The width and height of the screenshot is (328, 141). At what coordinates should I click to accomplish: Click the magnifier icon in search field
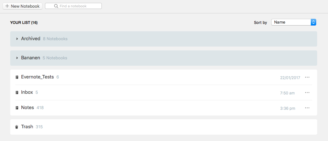(56, 6)
